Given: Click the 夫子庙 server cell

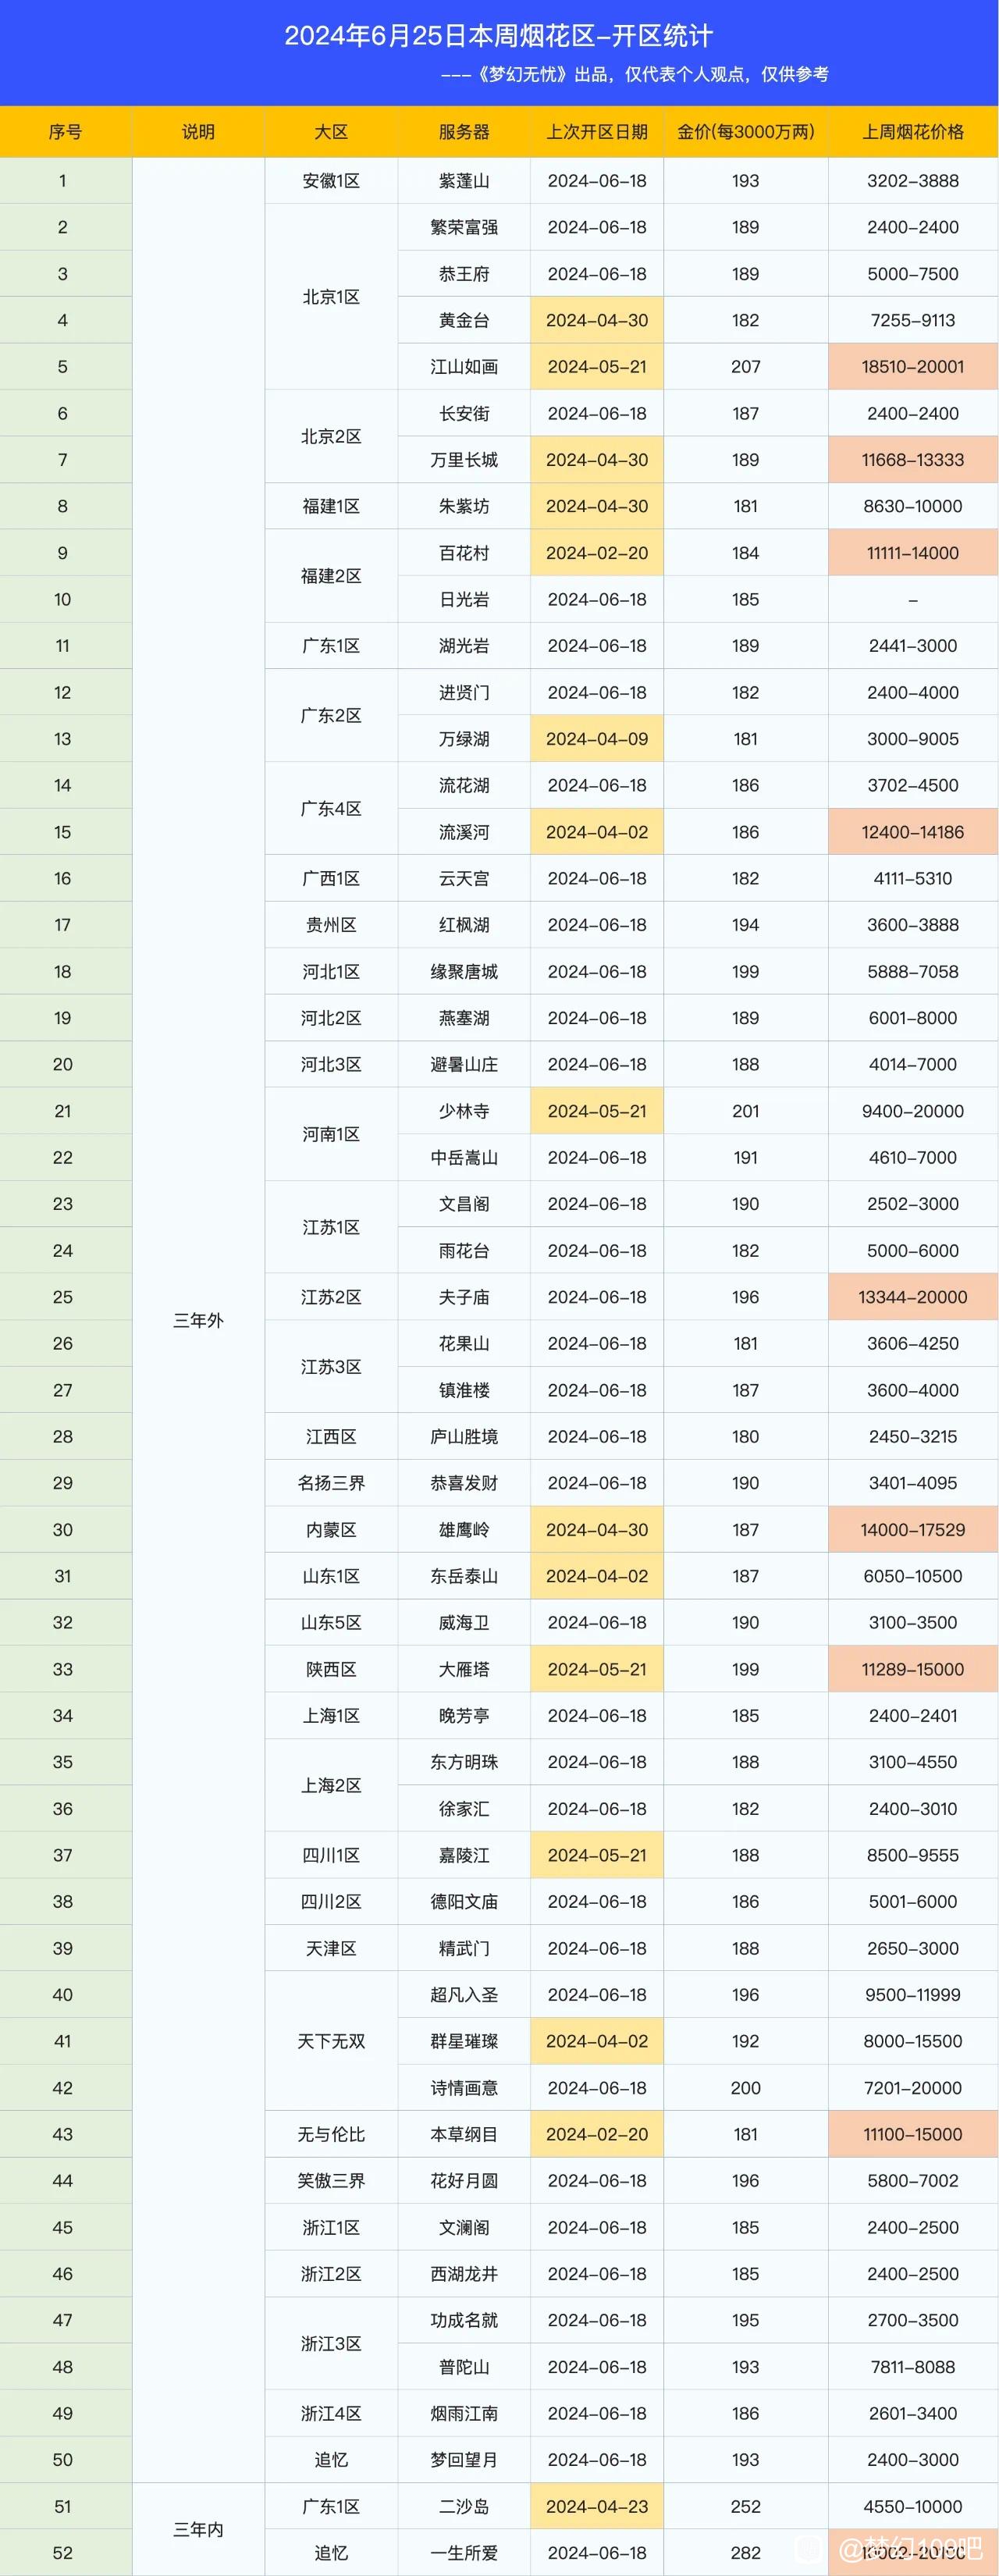Looking at the screenshot, I should pos(464,1297).
